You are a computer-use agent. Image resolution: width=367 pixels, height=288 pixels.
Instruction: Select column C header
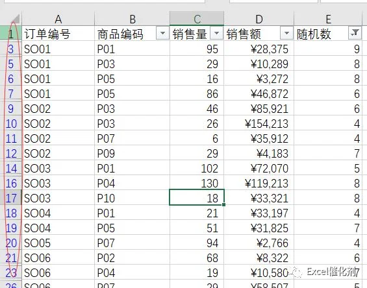[x=197, y=19]
